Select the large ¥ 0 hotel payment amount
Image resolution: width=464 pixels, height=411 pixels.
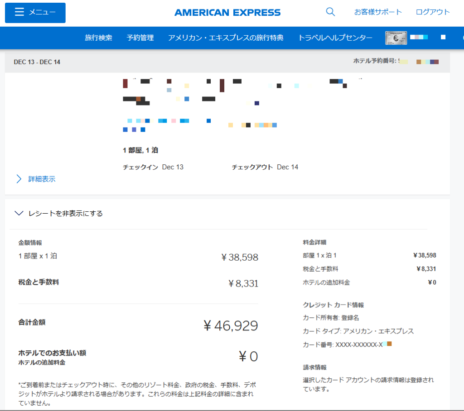tap(248, 356)
